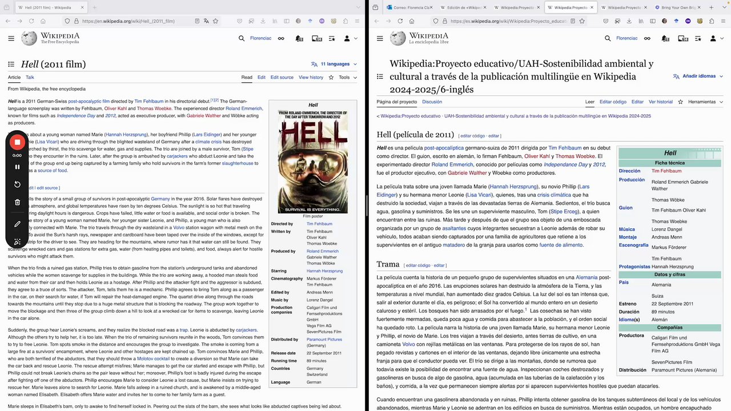Open search in Spanish Wikipedia window
The width and height of the screenshot is (731, 411).
(608, 38)
